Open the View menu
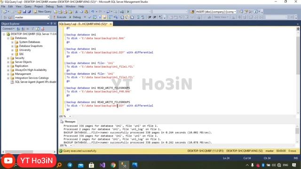 click(18, 7)
